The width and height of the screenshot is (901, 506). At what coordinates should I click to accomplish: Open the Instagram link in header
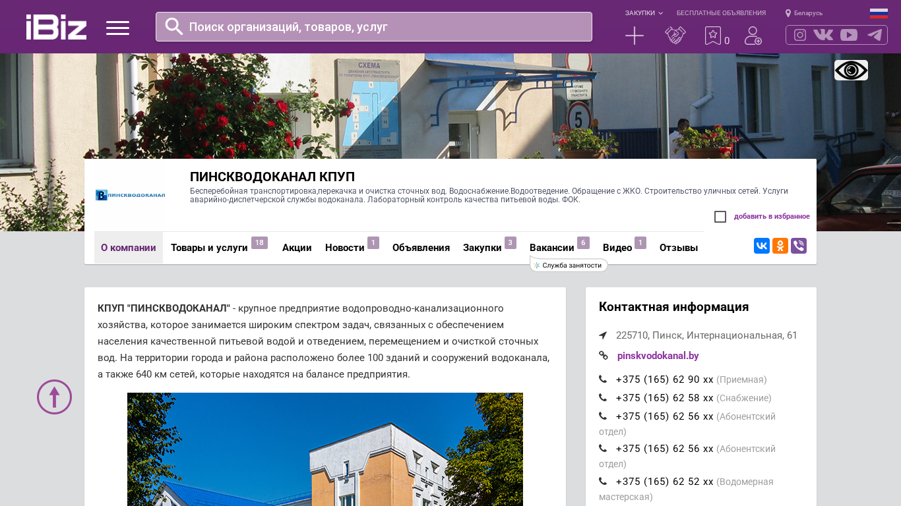(x=800, y=35)
